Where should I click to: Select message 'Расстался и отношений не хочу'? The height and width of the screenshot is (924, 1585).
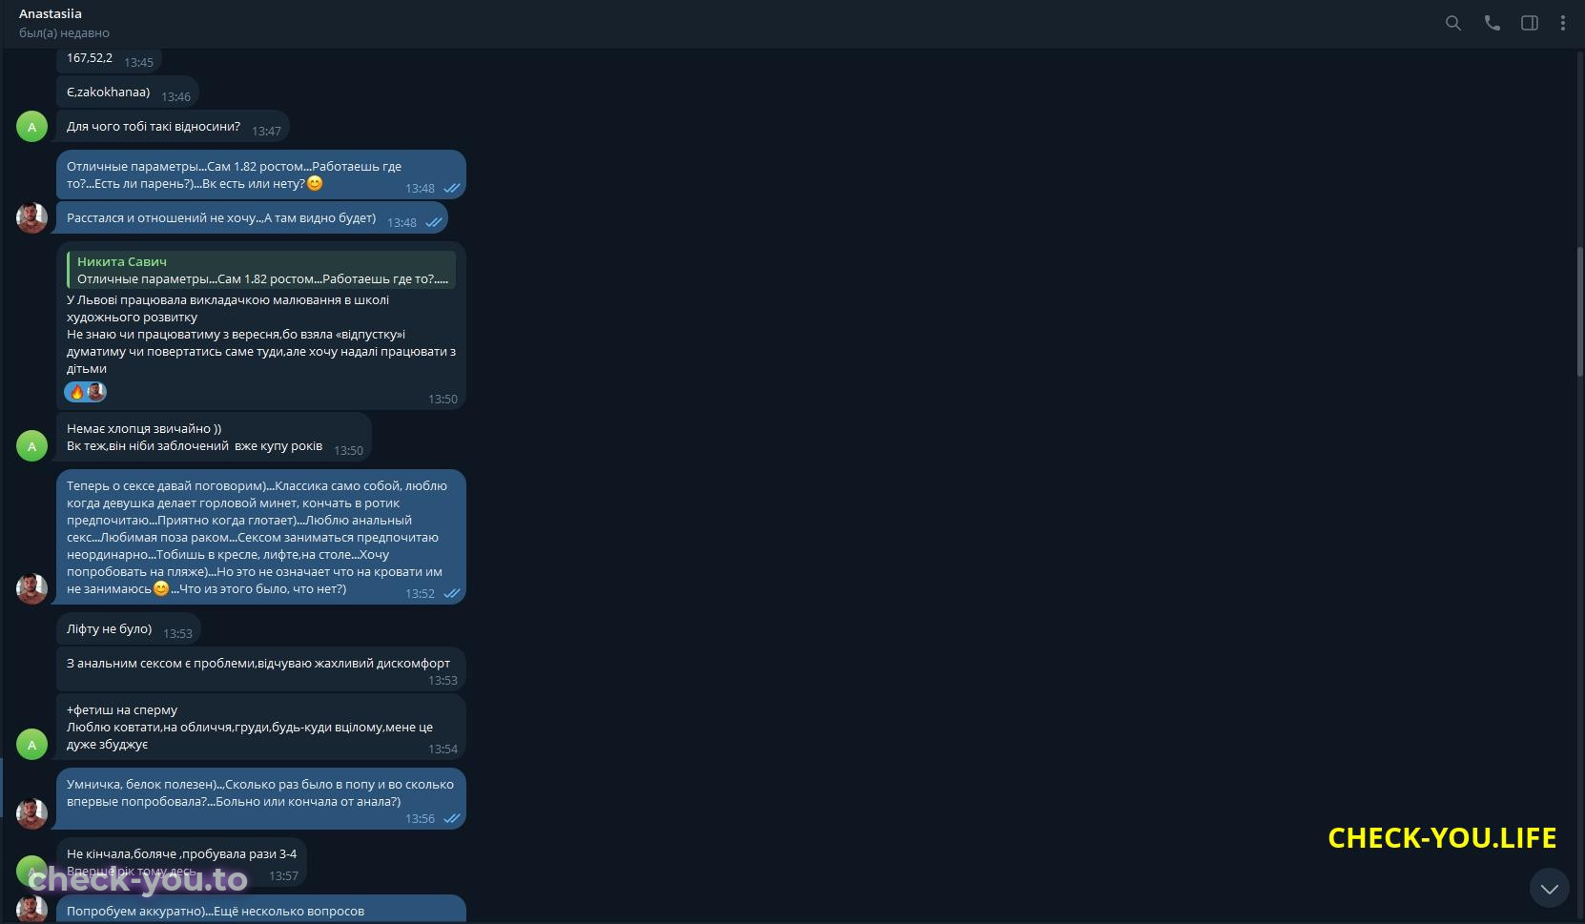pyautogui.click(x=252, y=218)
